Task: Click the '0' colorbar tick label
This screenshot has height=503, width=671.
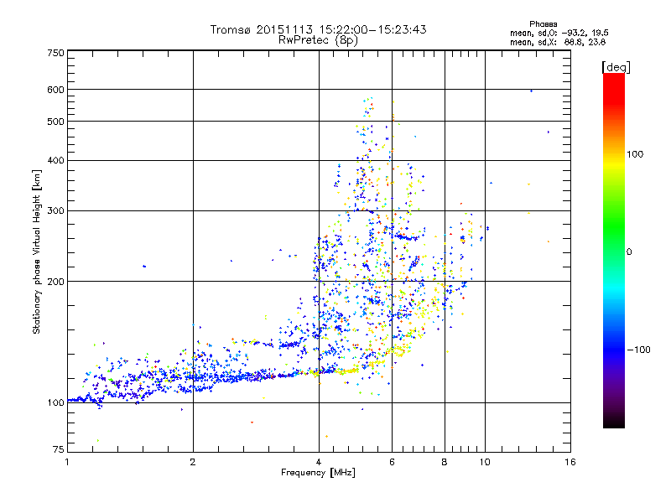Action: click(x=629, y=252)
